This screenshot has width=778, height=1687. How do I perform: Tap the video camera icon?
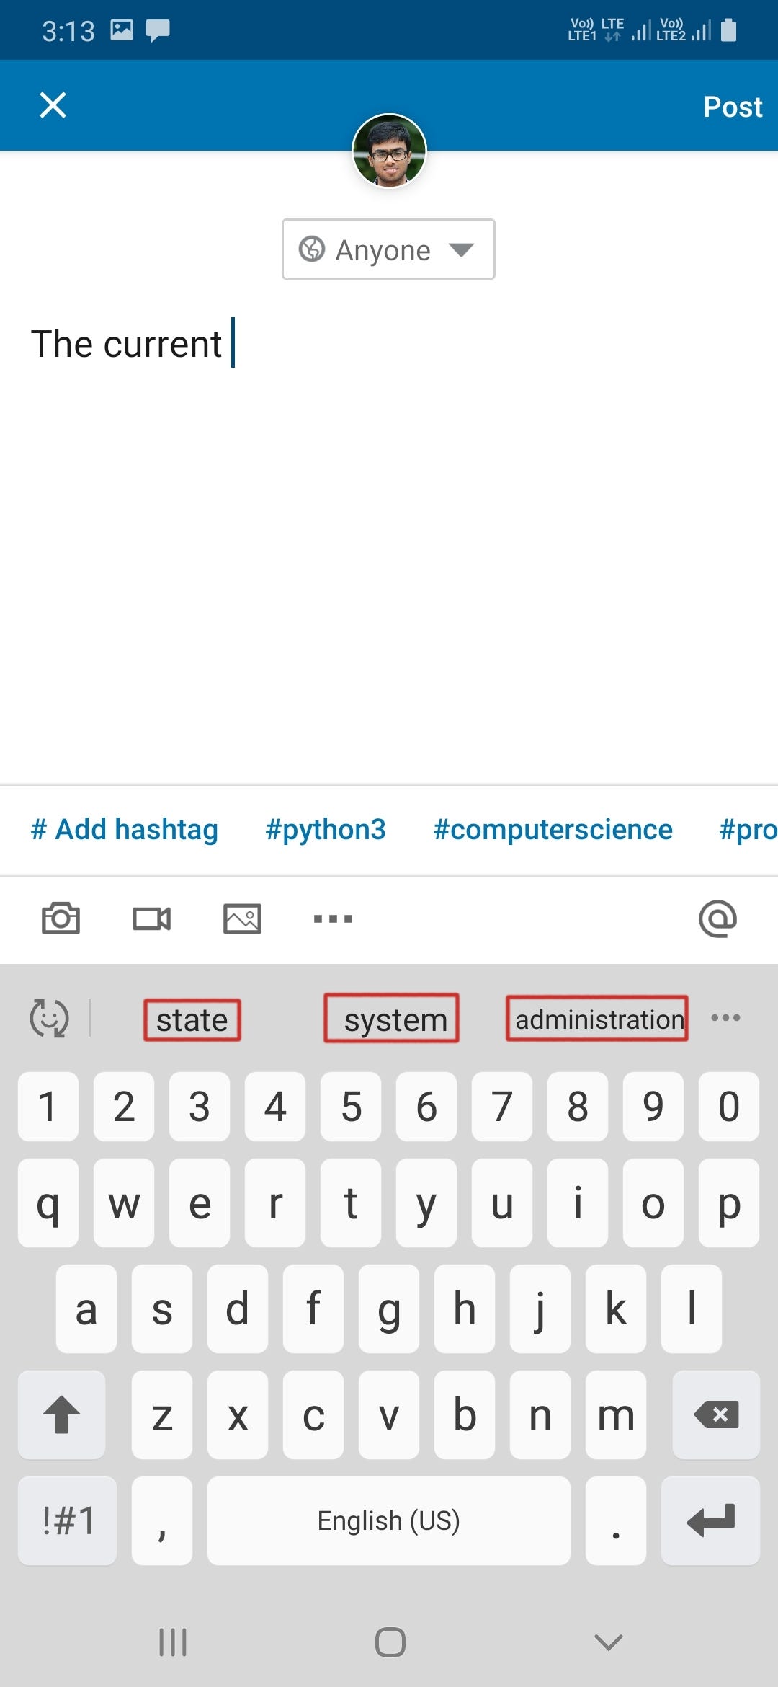click(151, 918)
